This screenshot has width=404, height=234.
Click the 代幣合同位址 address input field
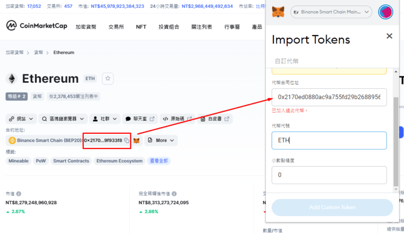click(329, 97)
